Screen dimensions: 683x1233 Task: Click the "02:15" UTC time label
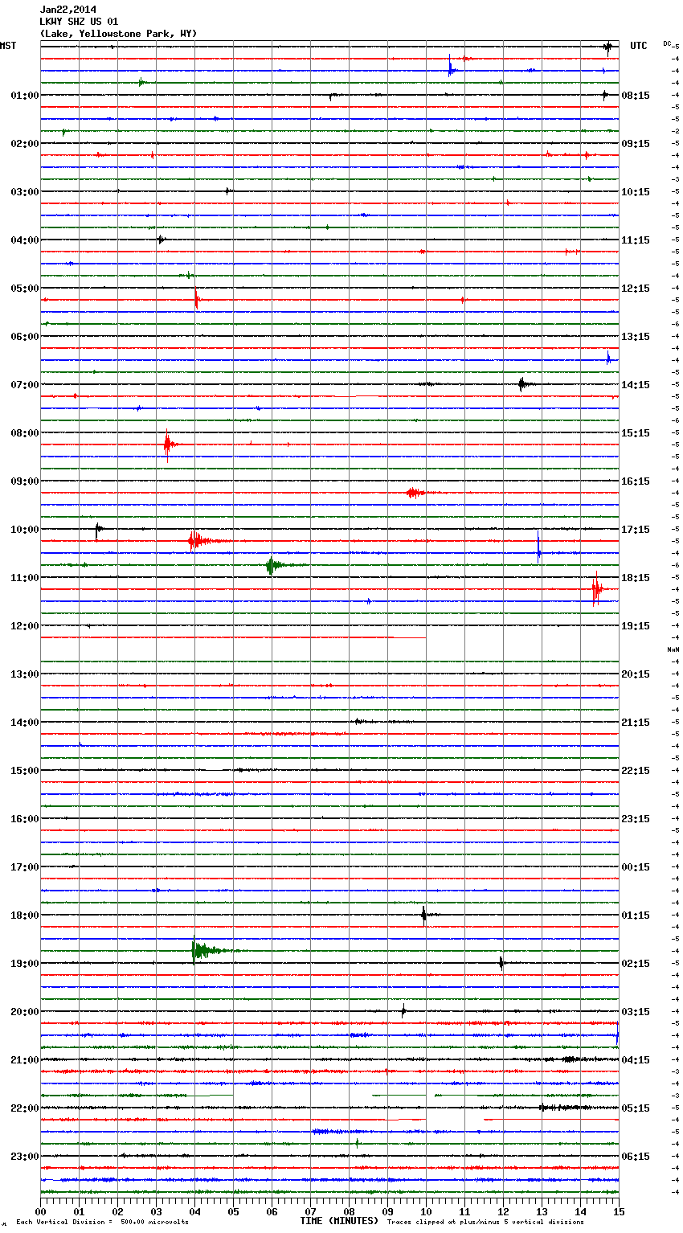point(636,964)
